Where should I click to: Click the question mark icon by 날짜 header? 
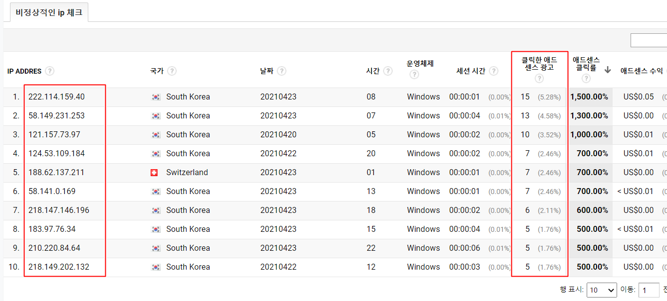[281, 71]
